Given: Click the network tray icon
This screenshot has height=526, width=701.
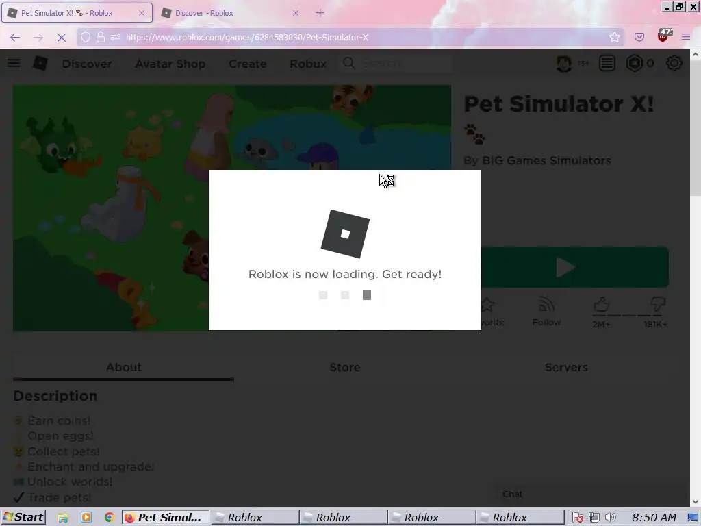Looking at the screenshot, I should click(594, 518).
